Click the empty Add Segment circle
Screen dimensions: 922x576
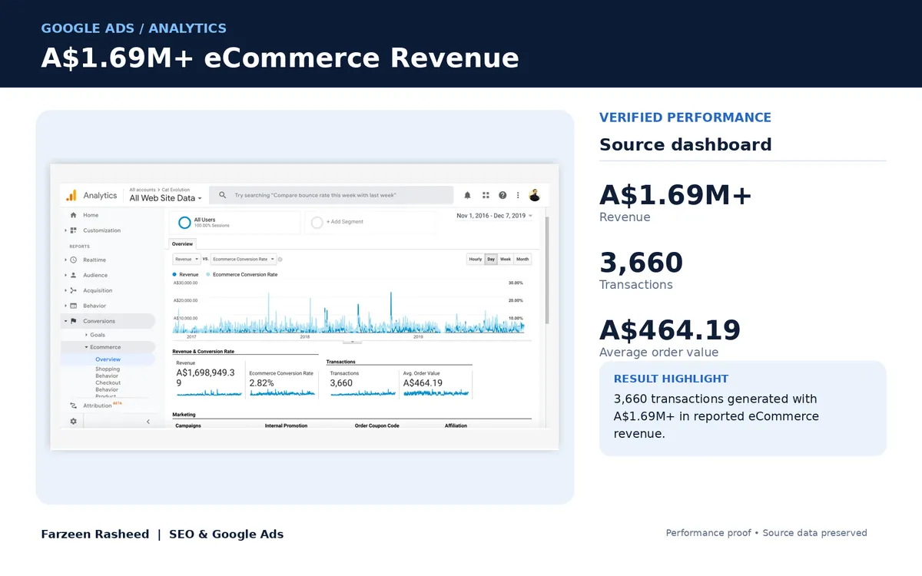[x=317, y=222]
